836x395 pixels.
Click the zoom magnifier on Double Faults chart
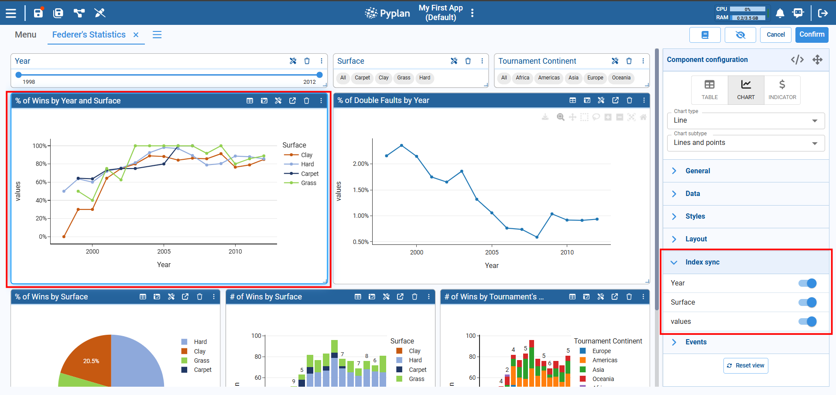pos(560,117)
